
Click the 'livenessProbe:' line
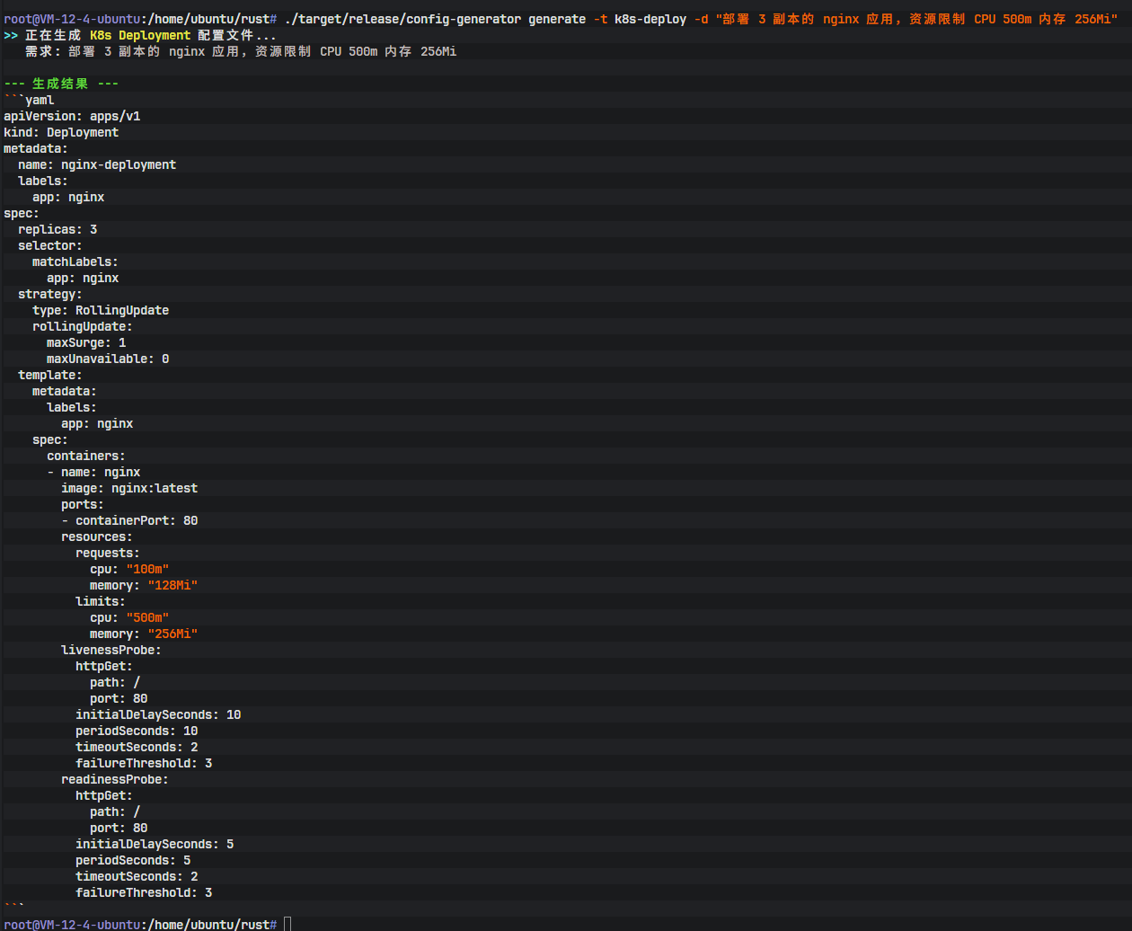(111, 650)
